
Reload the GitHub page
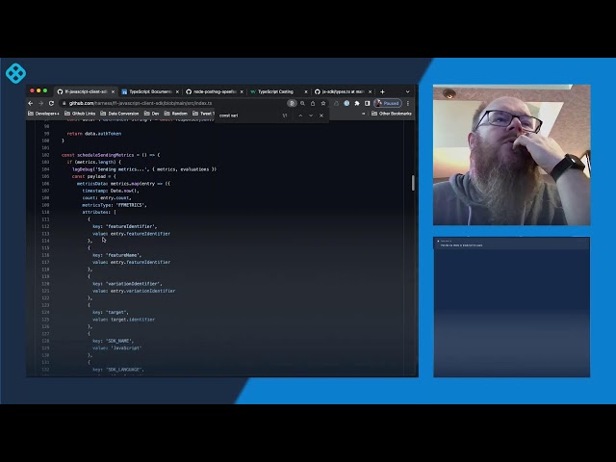(51, 103)
